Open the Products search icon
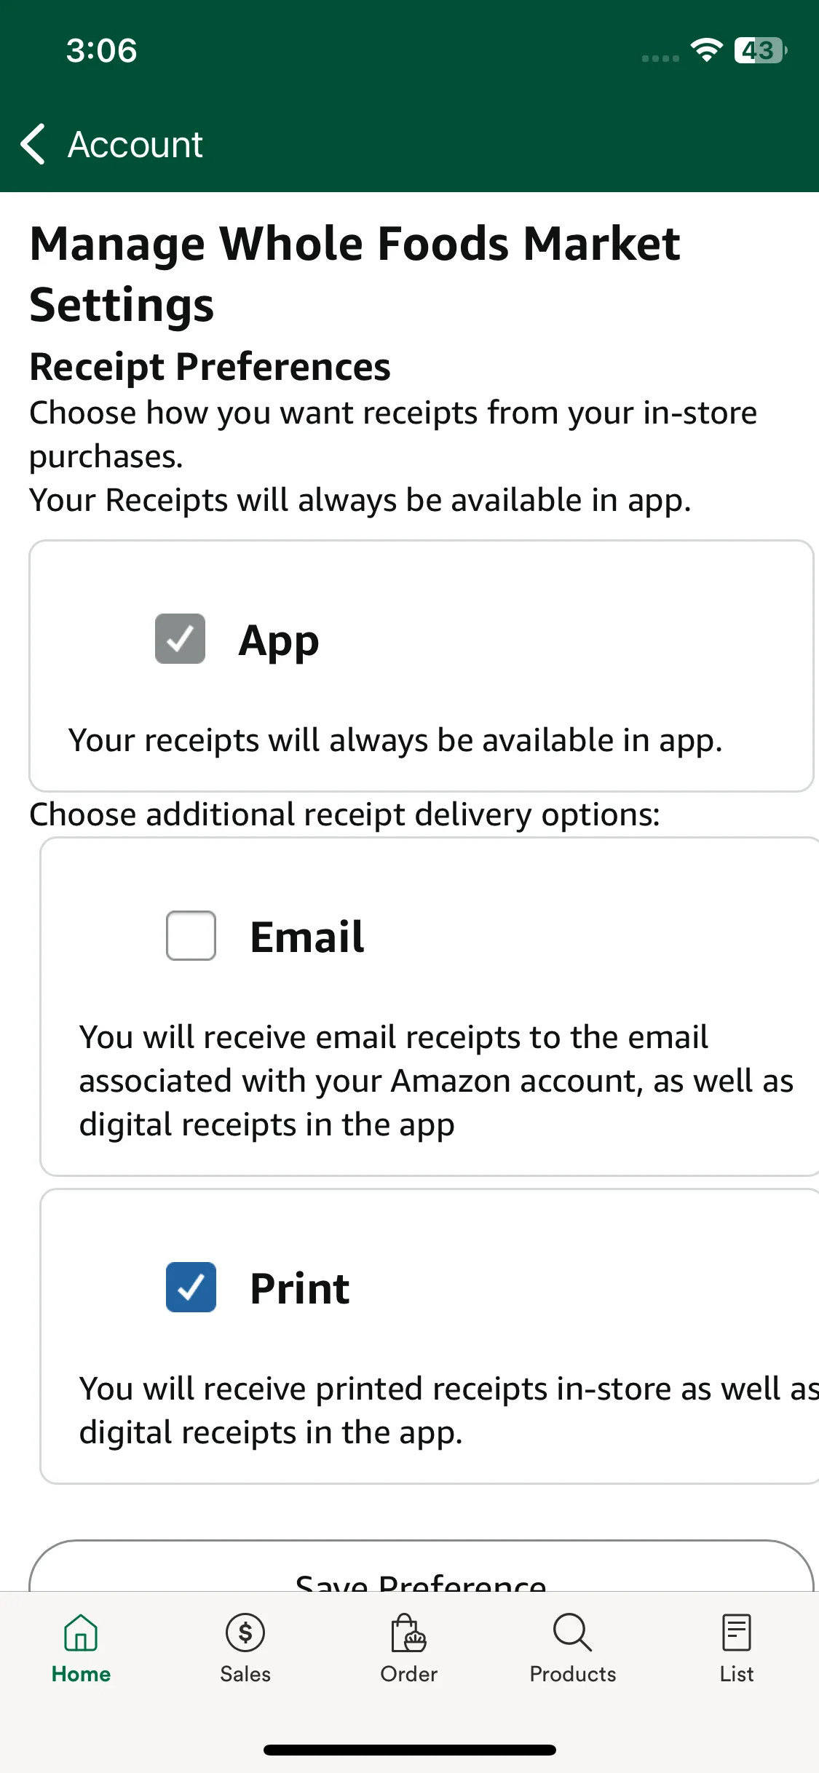This screenshot has width=819, height=1773. (572, 1633)
